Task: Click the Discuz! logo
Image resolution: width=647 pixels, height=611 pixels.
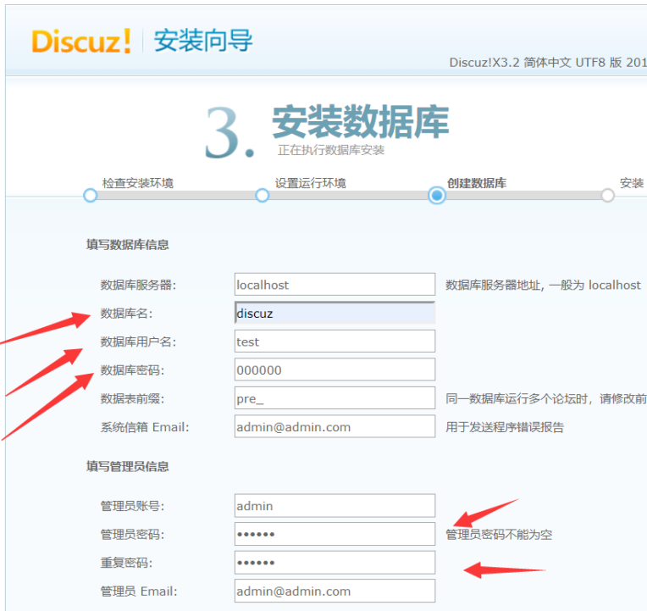Action: click(x=81, y=42)
